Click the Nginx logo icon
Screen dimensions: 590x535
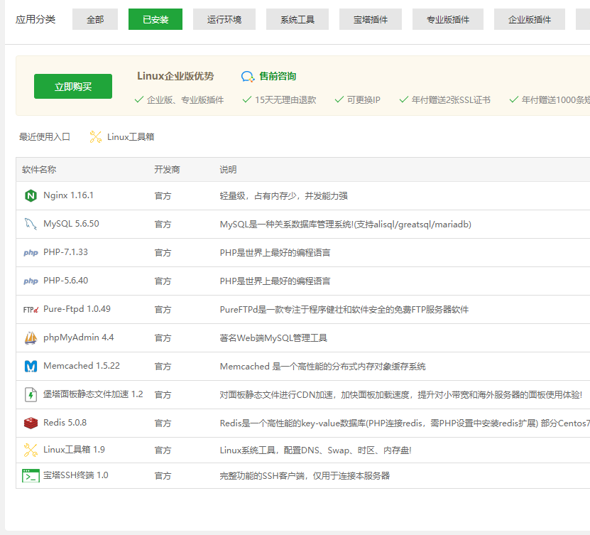(31, 196)
